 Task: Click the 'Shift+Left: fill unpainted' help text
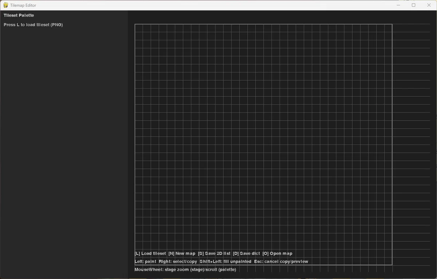[x=225, y=262]
